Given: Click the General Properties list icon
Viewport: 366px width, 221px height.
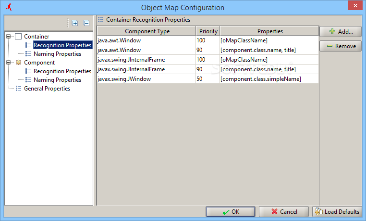Looking at the screenshot, I should point(18,89).
